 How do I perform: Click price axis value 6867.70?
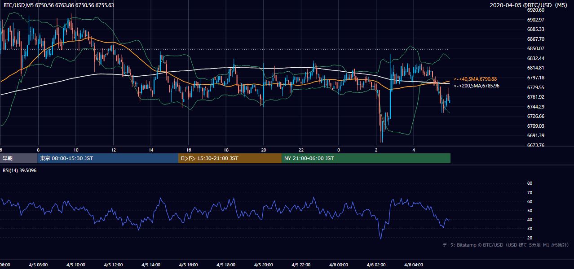tap(536, 39)
